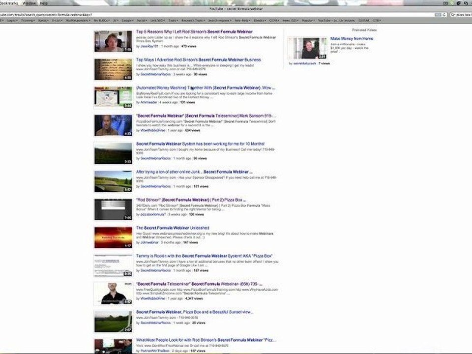This screenshot has height=354, width=472.
Task: Click 'Promoted Videos' heading text
Action: [x=364, y=30]
